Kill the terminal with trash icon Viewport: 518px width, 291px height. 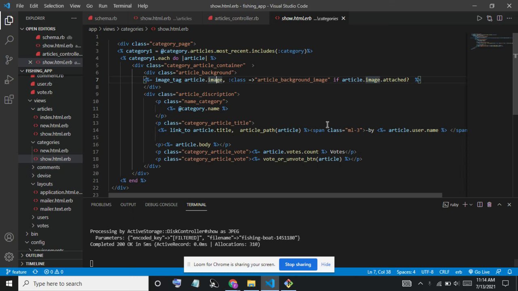(489, 205)
